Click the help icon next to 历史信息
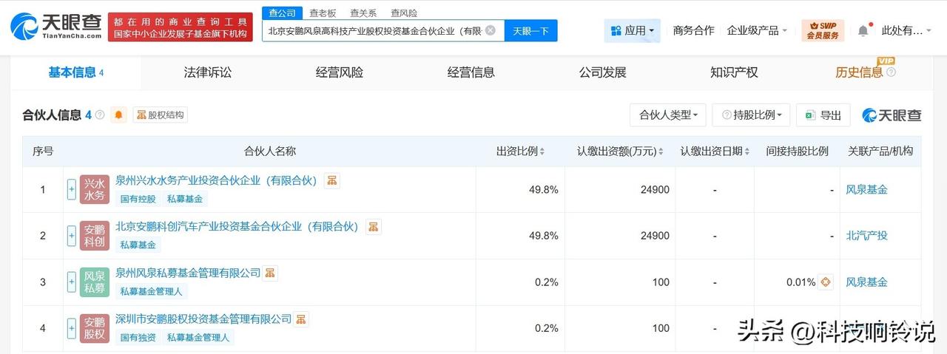 (891, 72)
